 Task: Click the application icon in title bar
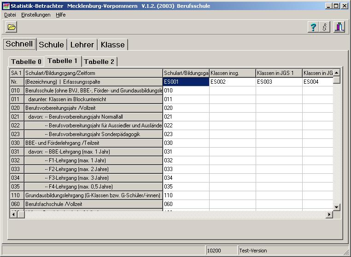(6, 6)
